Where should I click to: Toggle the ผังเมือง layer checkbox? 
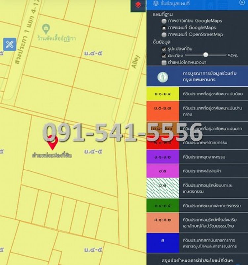click(164, 56)
